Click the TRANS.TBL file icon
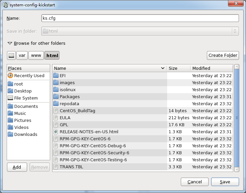Screen dimensions: 246x193 coord(56,167)
